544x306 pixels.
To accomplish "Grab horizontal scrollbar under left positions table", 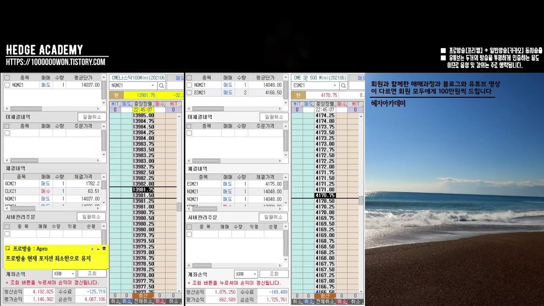I will [x=26, y=109].
